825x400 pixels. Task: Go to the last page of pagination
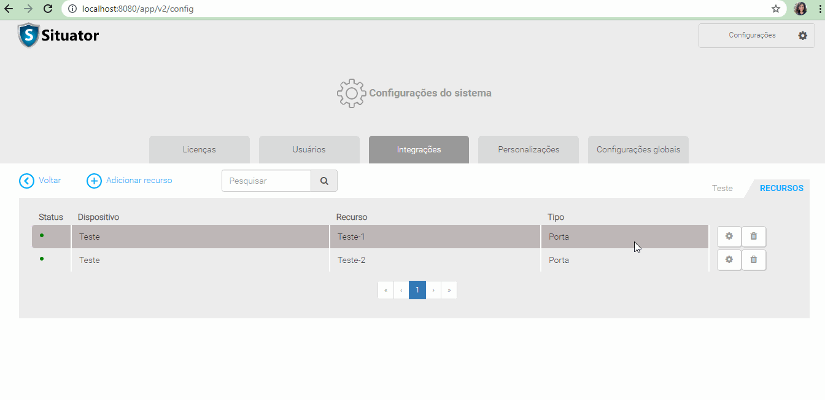(449, 290)
